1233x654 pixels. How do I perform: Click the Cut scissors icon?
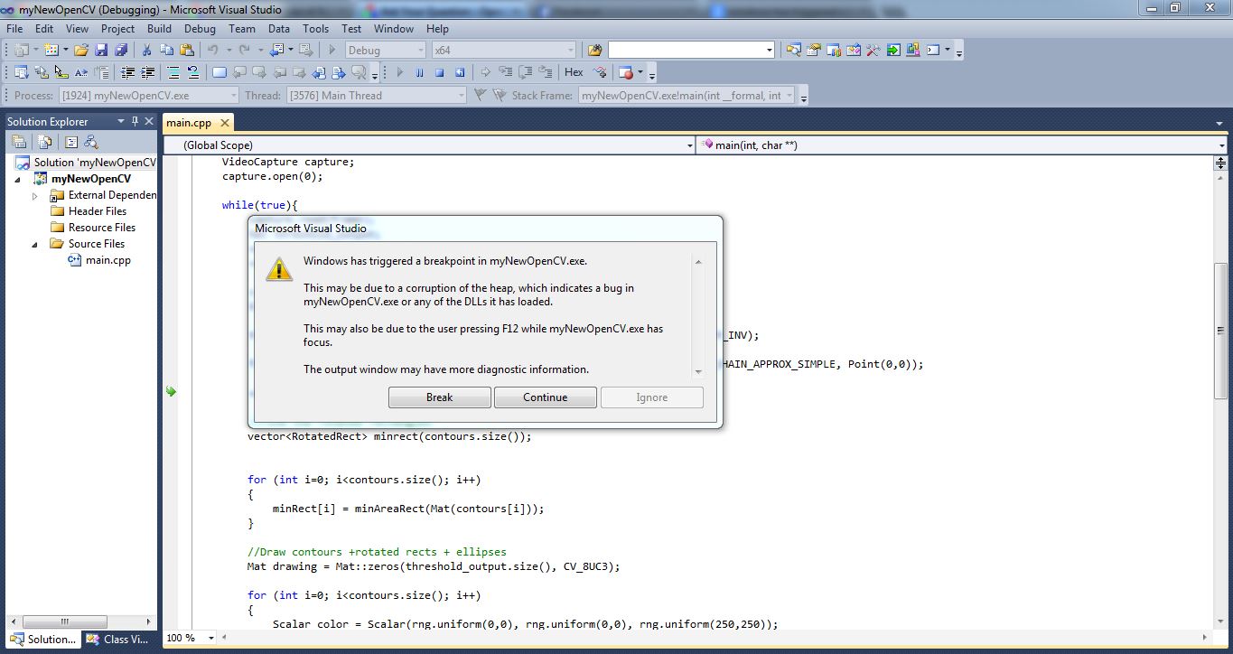pyautogui.click(x=147, y=50)
